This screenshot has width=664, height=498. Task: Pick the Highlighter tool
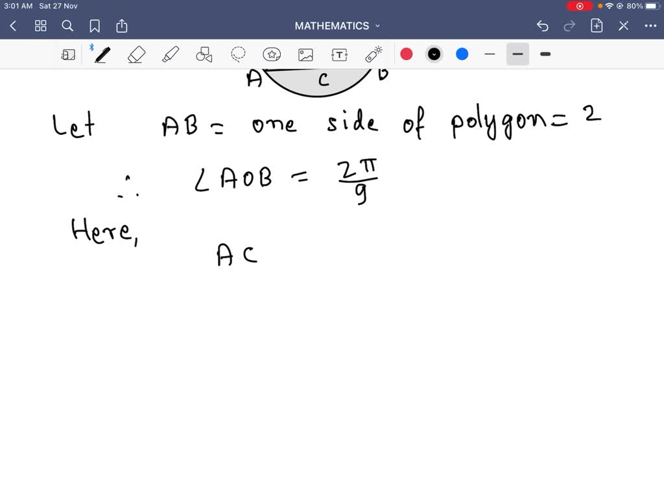pyautogui.click(x=170, y=54)
